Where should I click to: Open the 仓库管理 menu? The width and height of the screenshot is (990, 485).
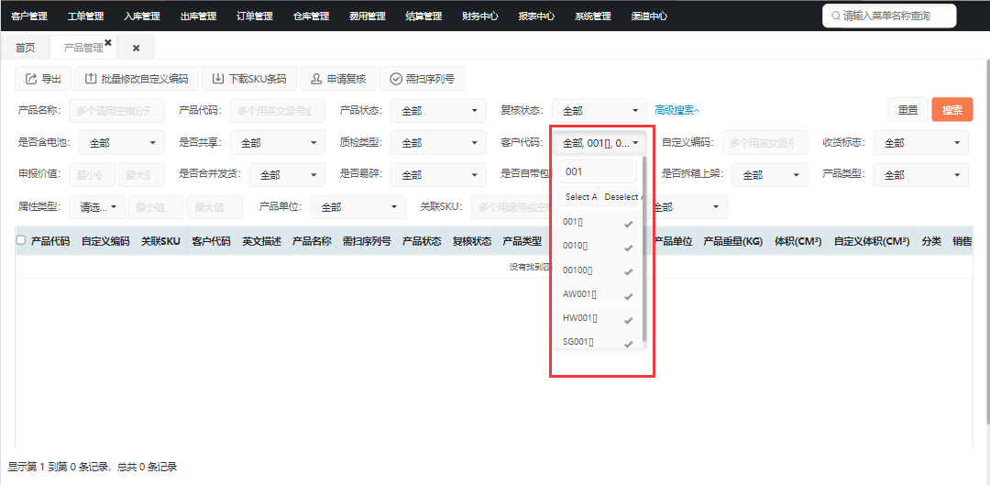[x=312, y=16]
